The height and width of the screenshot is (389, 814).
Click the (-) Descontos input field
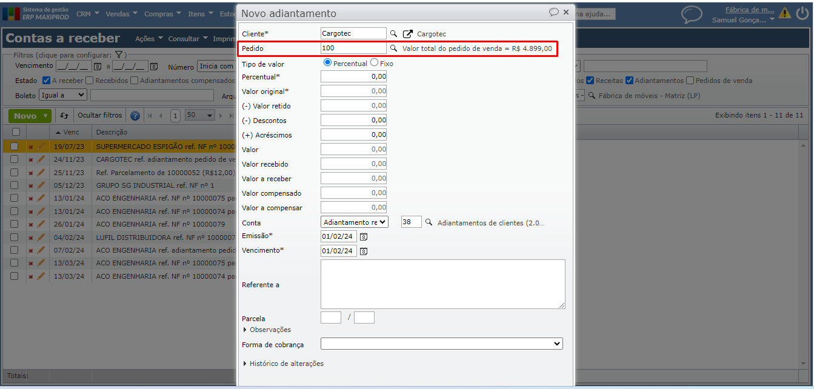(x=353, y=120)
